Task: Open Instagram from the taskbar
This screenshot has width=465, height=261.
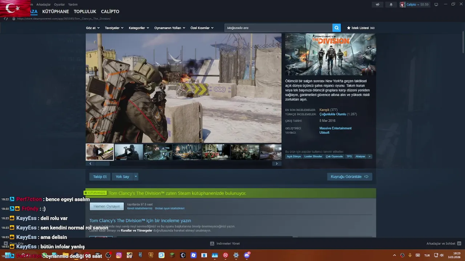Action: click(119, 255)
